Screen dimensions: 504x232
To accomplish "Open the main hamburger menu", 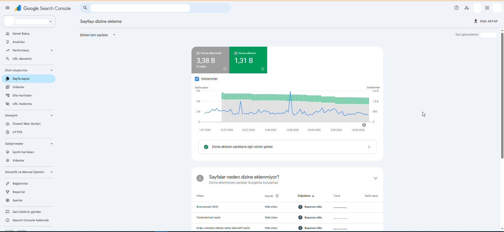I will click(x=7, y=8).
